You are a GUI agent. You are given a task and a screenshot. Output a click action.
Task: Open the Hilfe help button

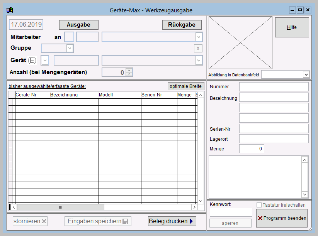(x=292, y=27)
